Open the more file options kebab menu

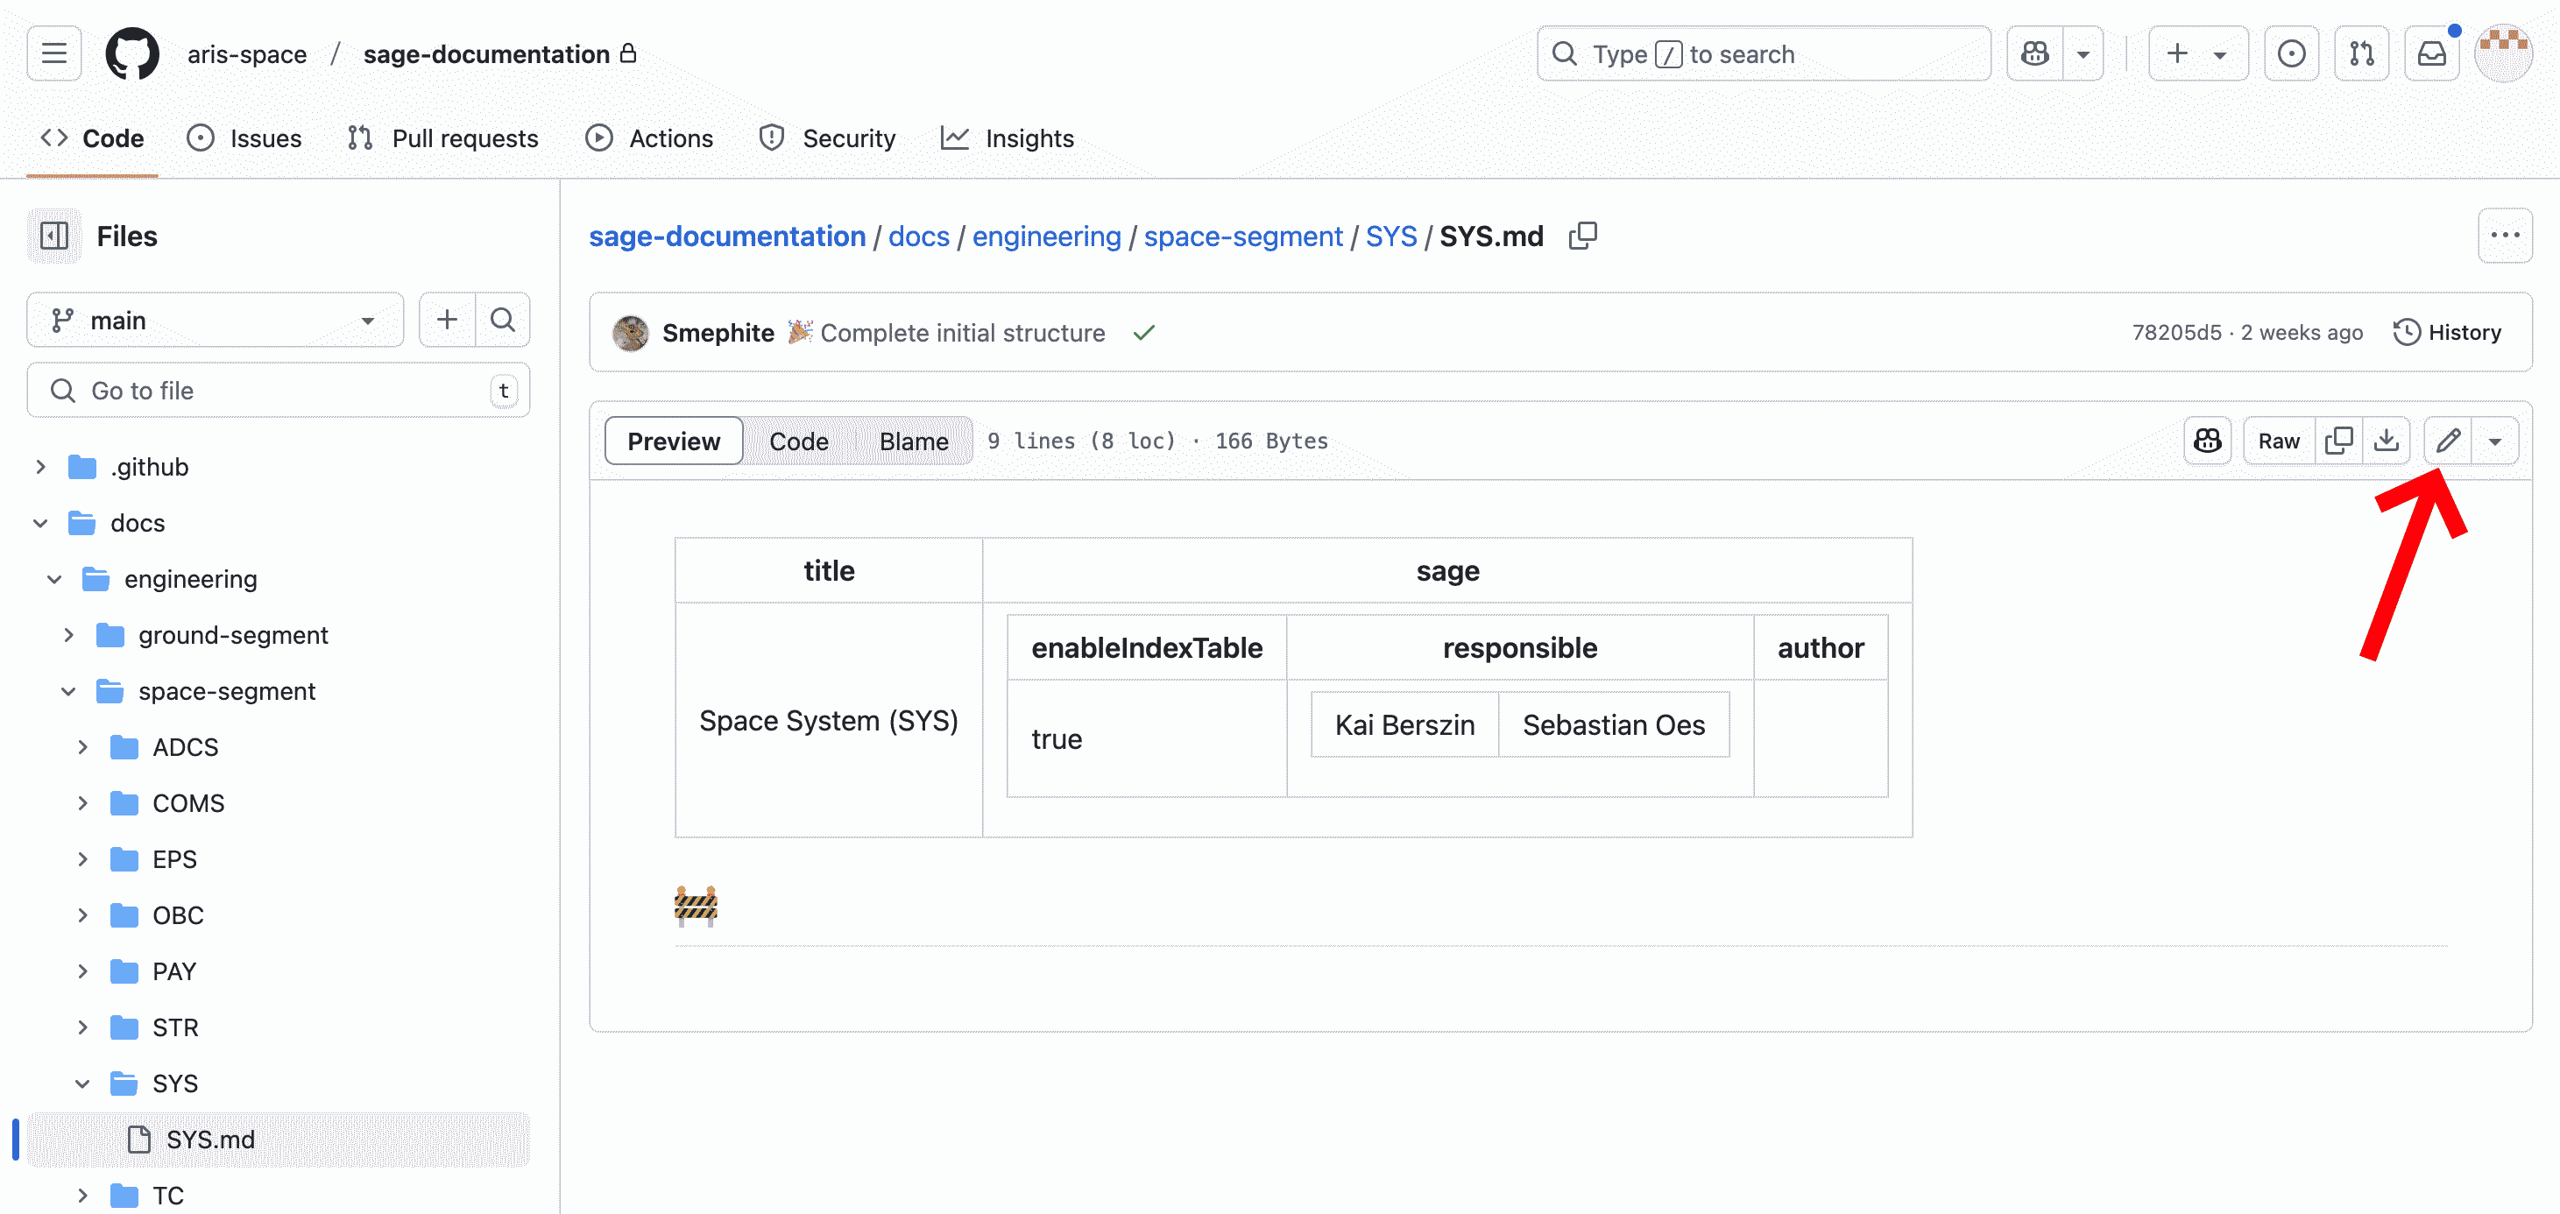click(2506, 236)
